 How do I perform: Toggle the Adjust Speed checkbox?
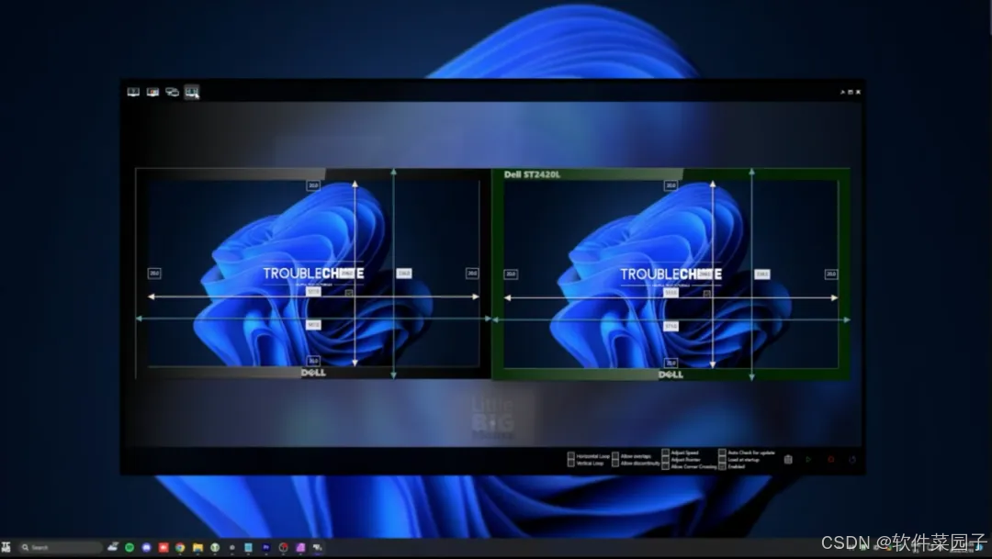coord(666,453)
